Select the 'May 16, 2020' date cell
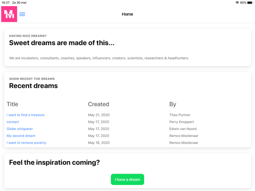This screenshot has width=255, height=191. pos(99,143)
